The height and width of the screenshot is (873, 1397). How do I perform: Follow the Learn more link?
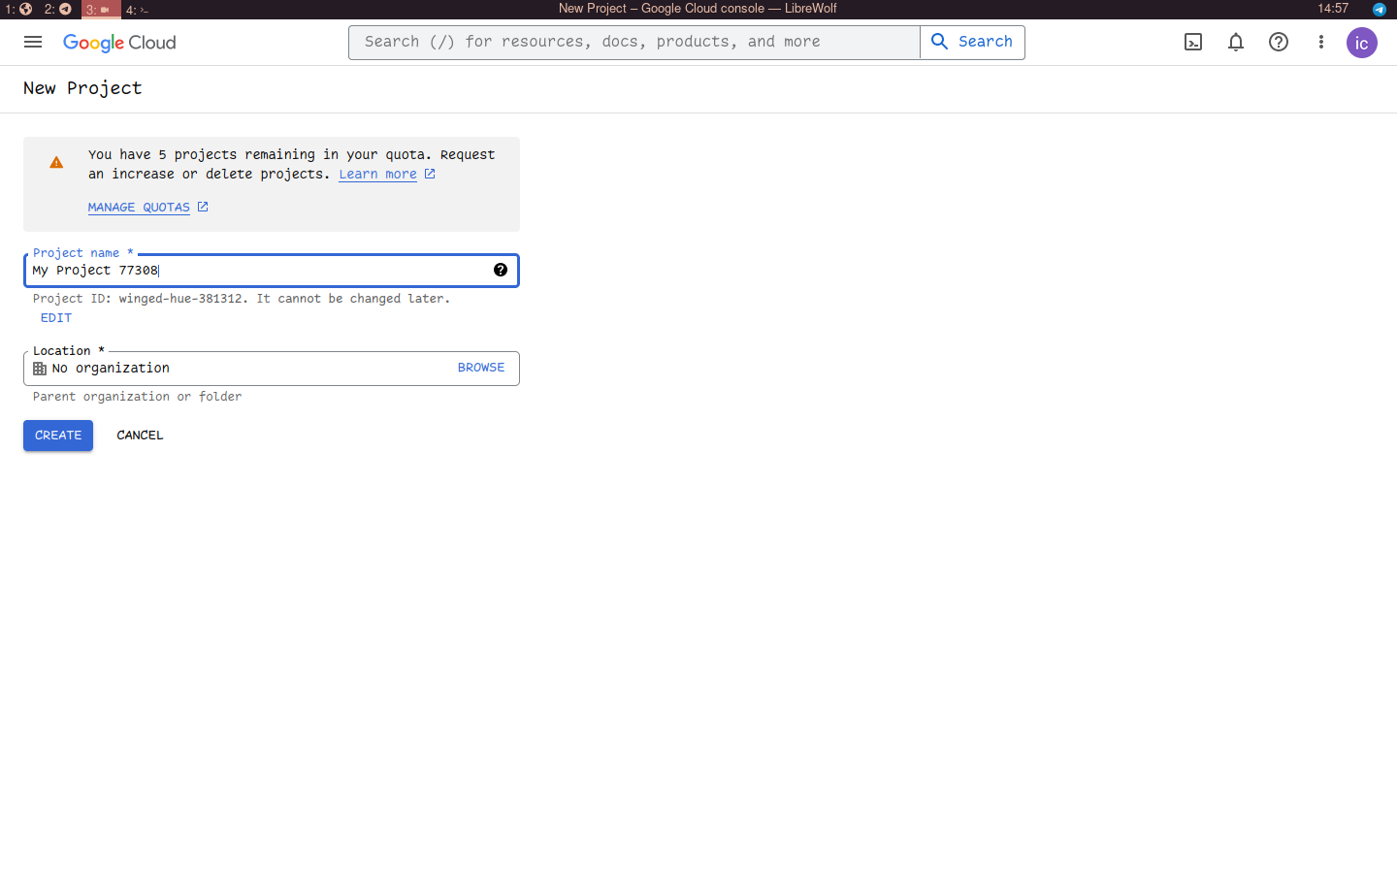(x=377, y=175)
